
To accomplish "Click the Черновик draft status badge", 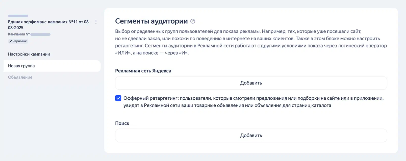I will pos(18,41).
